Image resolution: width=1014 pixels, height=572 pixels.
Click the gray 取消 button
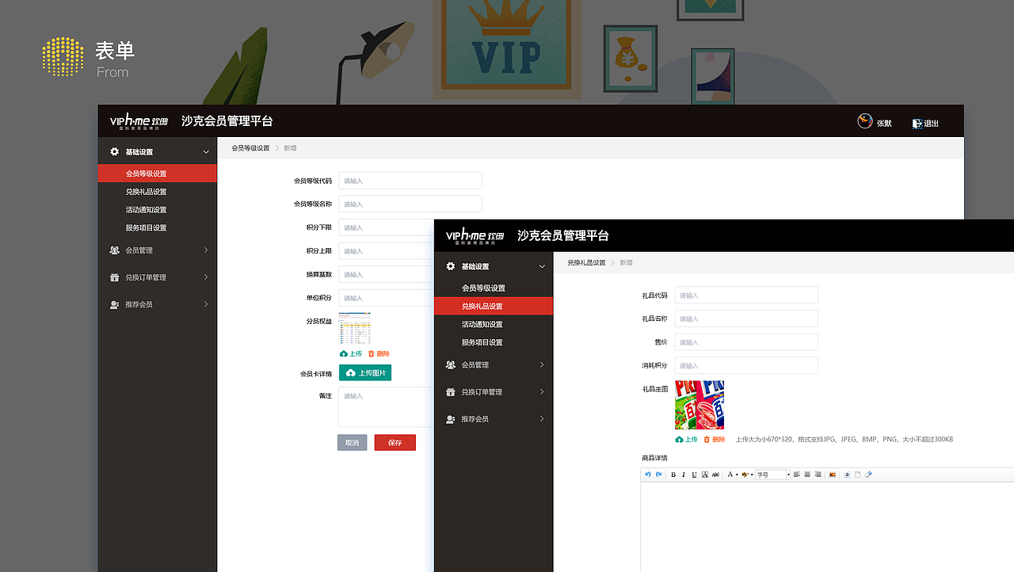(353, 443)
